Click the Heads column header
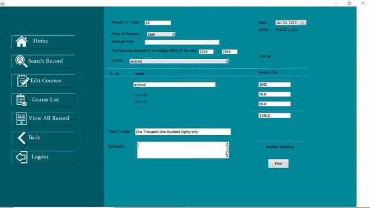Viewport: 370px width, 208px height. [139, 74]
